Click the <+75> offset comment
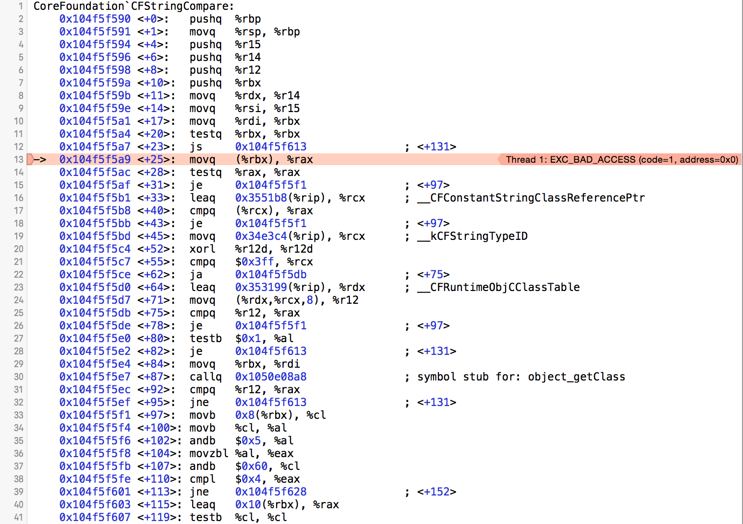Image resolution: width=743 pixels, height=524 pixels. 433,274
